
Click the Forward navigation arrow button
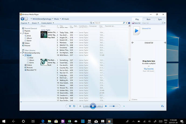pyautogui.click(x=26, y=19)
